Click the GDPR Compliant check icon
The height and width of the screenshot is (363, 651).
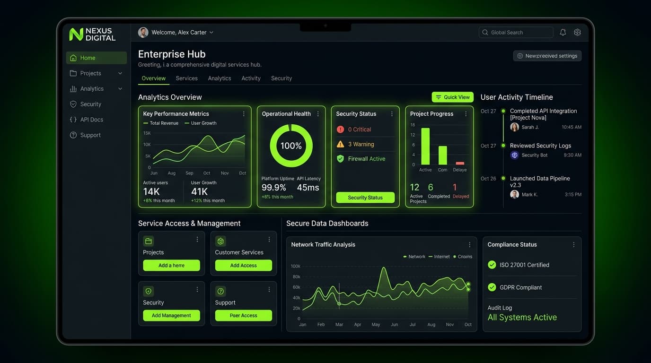tap(492, 287)
